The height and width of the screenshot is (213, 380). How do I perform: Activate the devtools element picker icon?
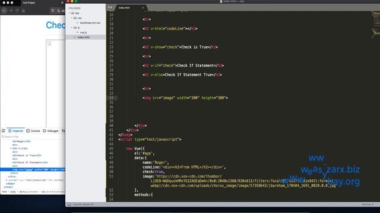coord(4,131)
